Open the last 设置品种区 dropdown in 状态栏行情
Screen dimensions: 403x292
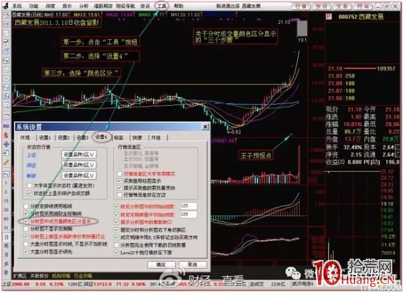(x=79, y=176)
